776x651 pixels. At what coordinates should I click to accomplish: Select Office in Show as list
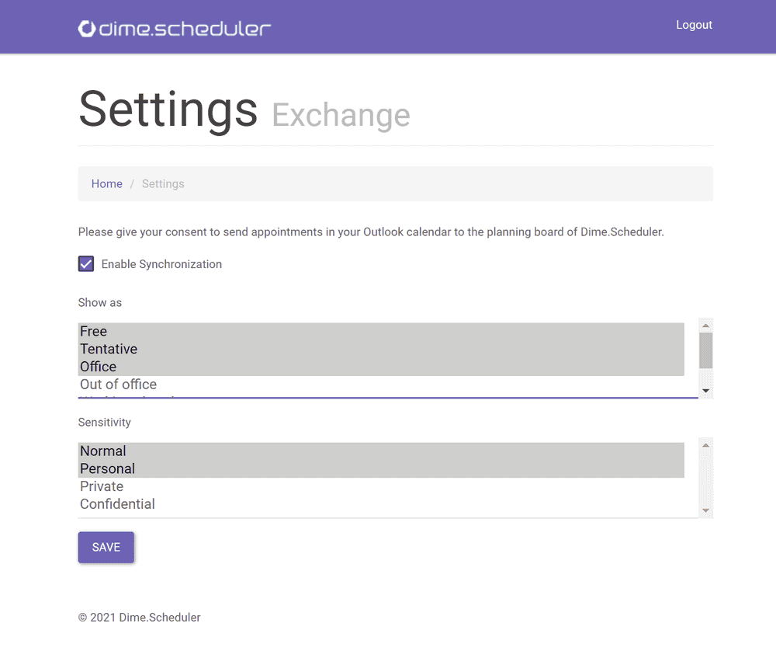[381, 367]
